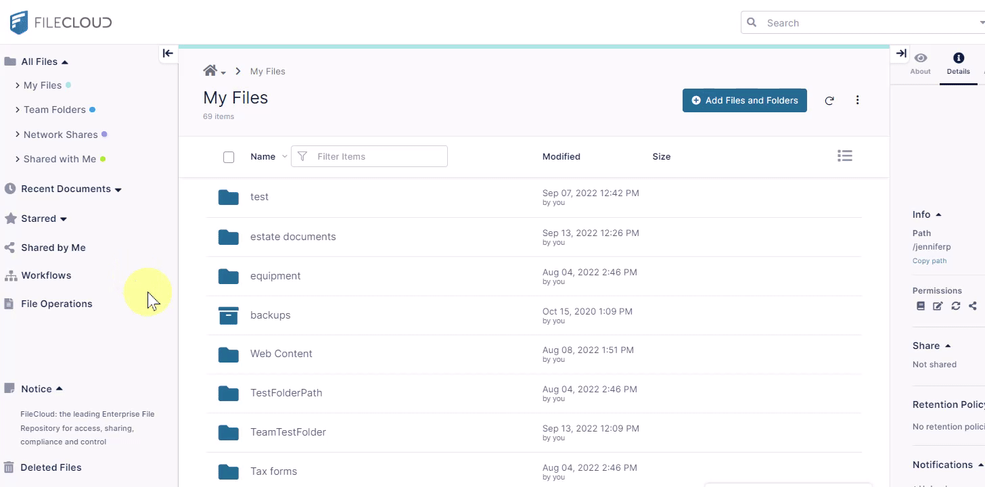Viewport: 985px width, 487px height.
Task: Open the three-dot more options menu
Action: pyautogui.click(x=857, y=100)
